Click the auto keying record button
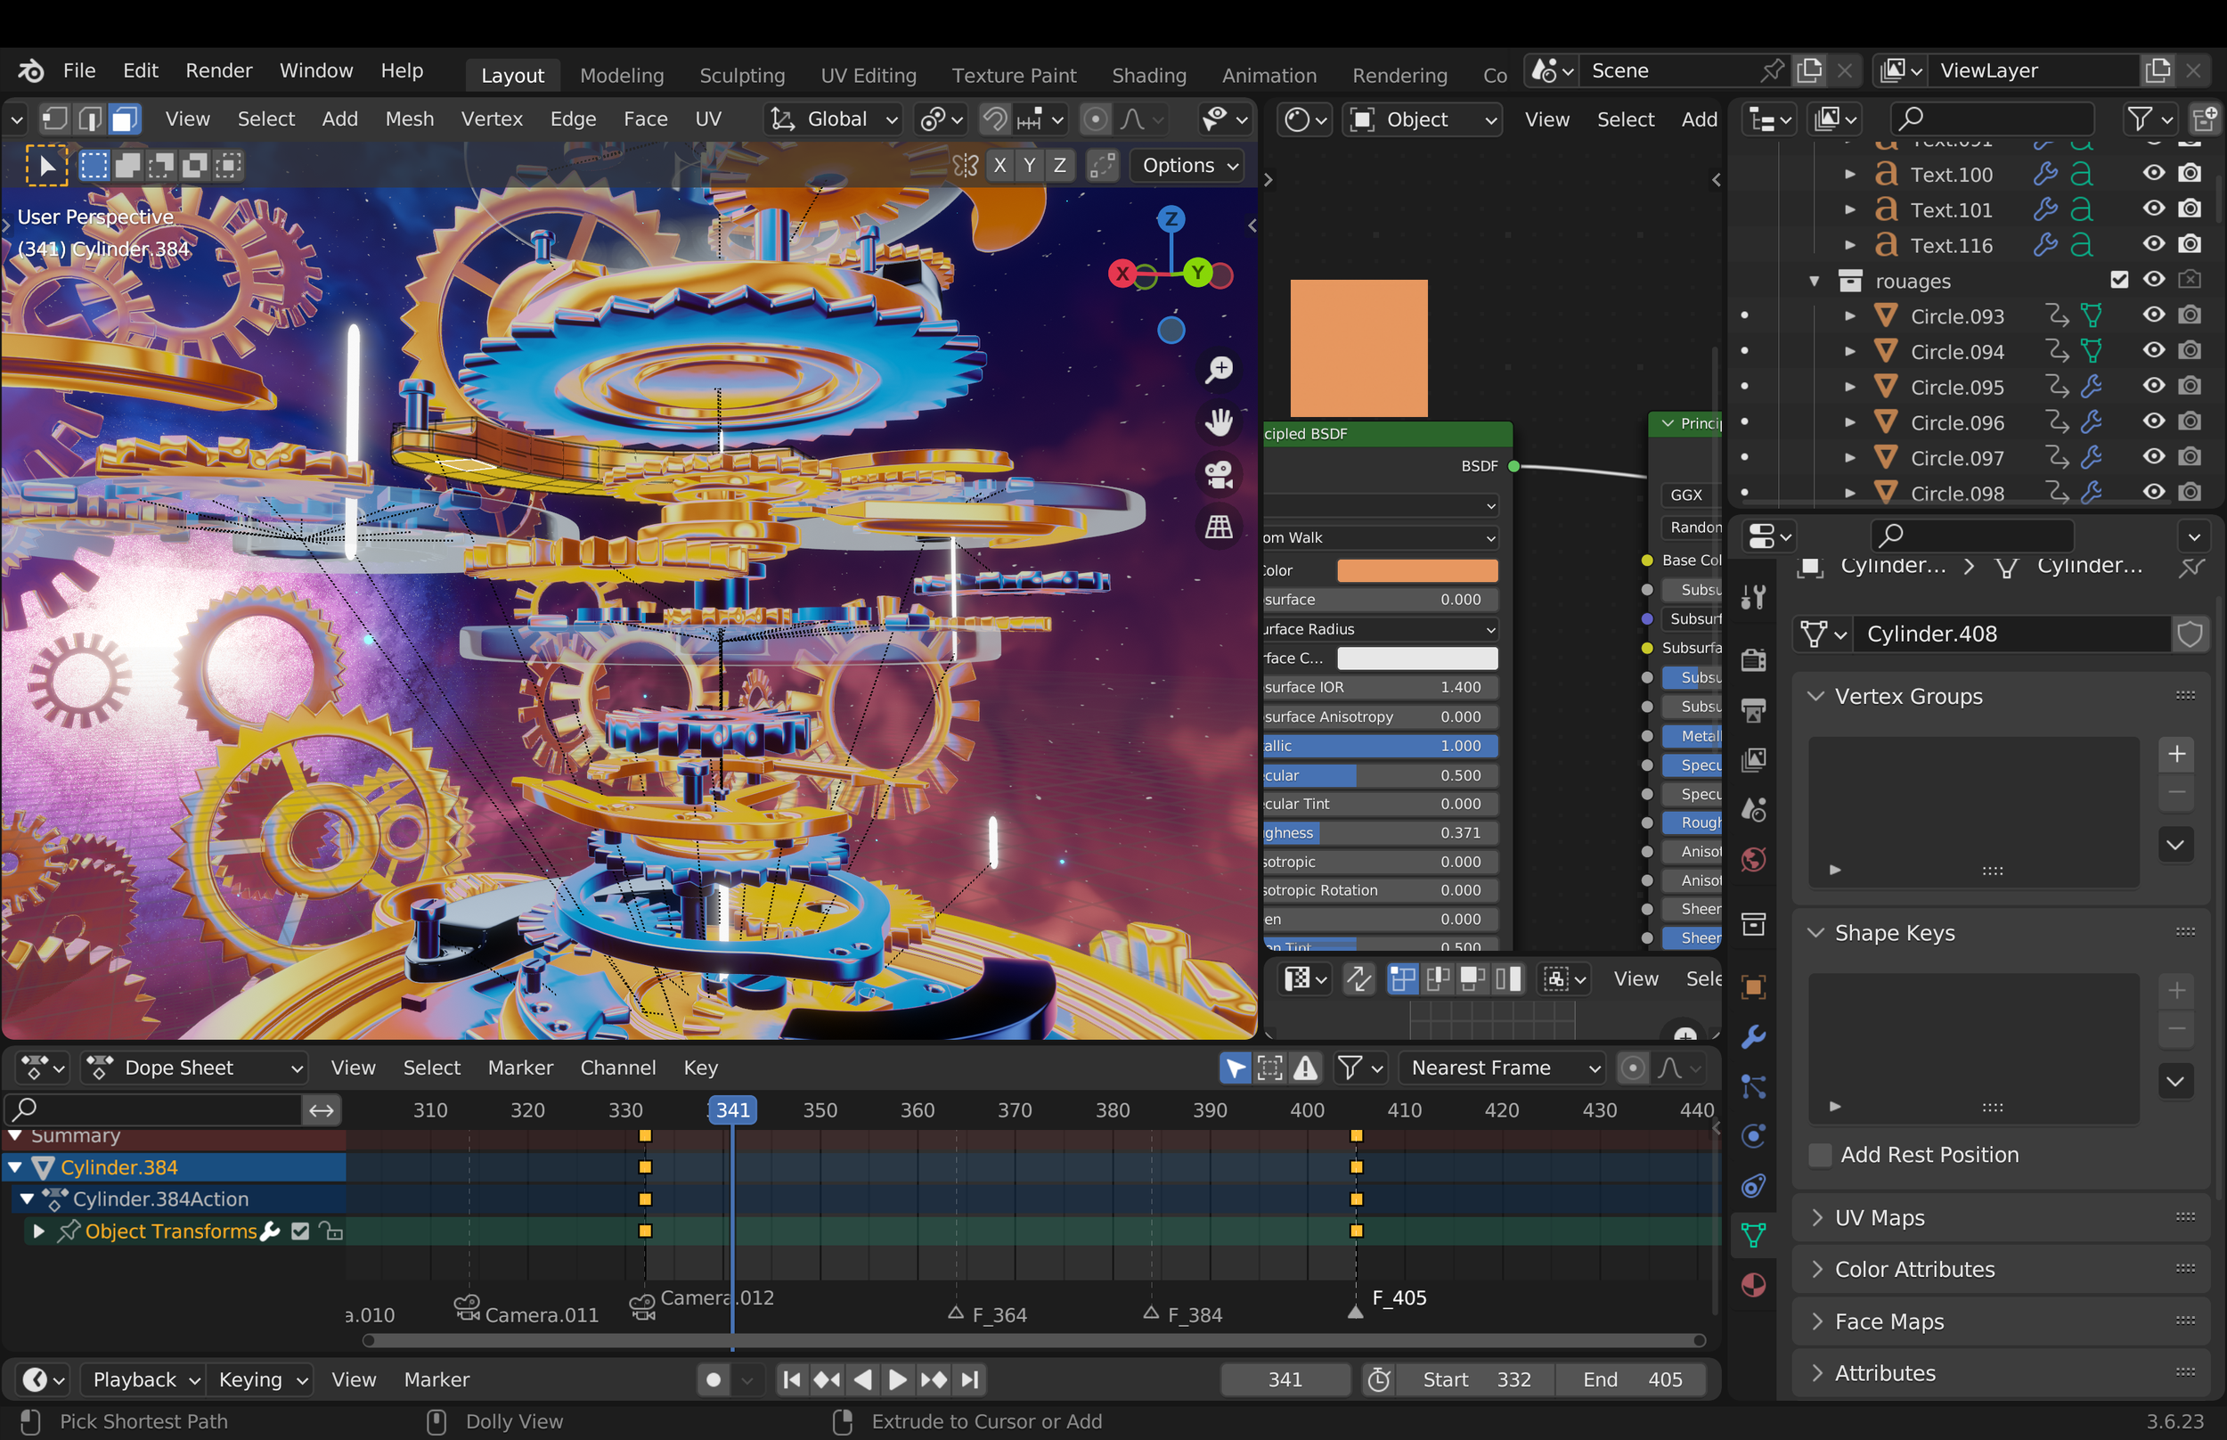The image size is (2227, 1440). [713, 1379]
